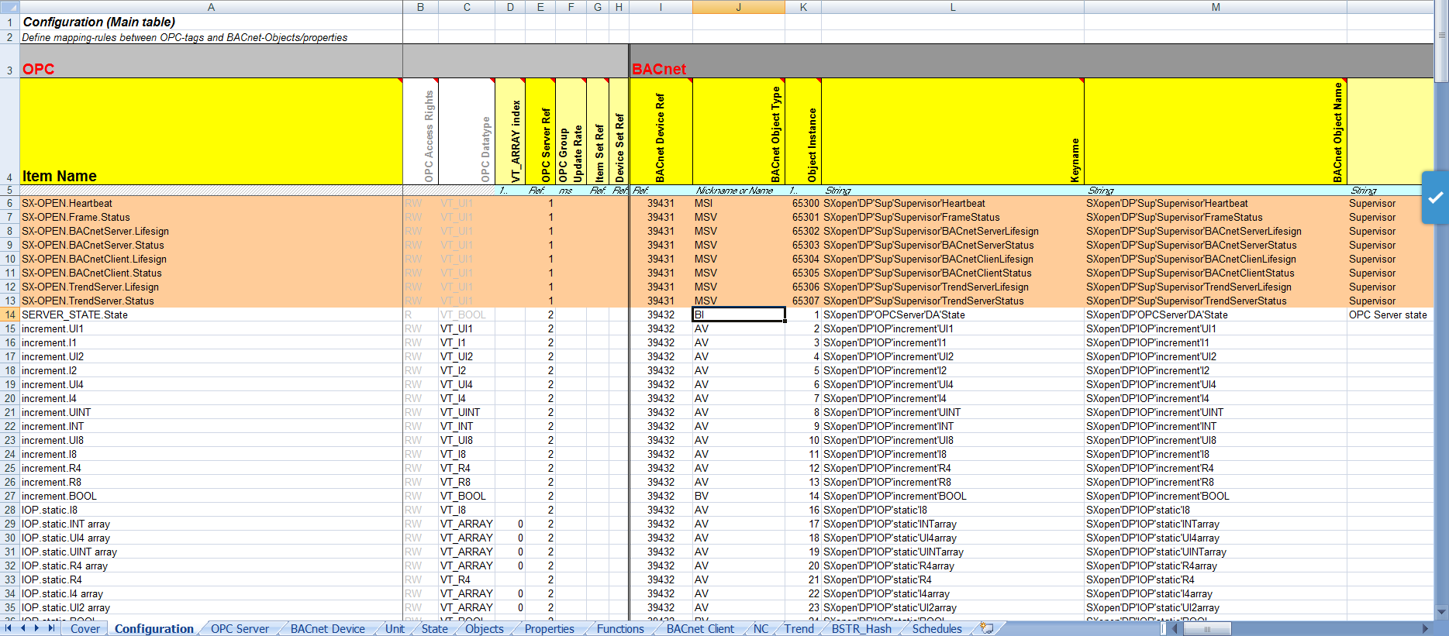
Task: Select column J header
Action: click(738, 7)
